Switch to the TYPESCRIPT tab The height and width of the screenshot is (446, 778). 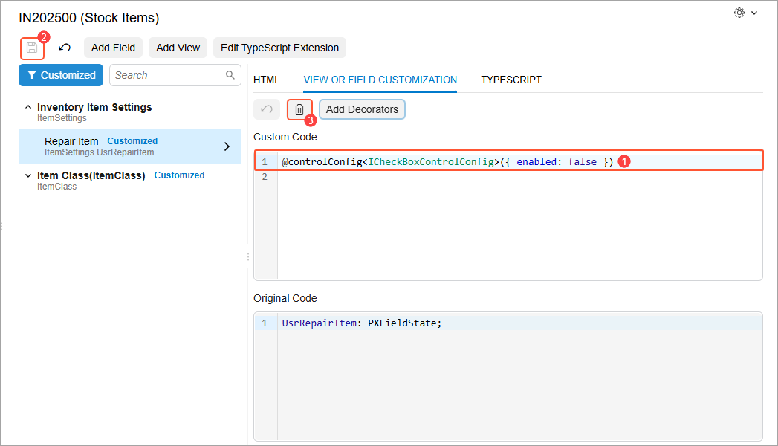pos(510,80)
